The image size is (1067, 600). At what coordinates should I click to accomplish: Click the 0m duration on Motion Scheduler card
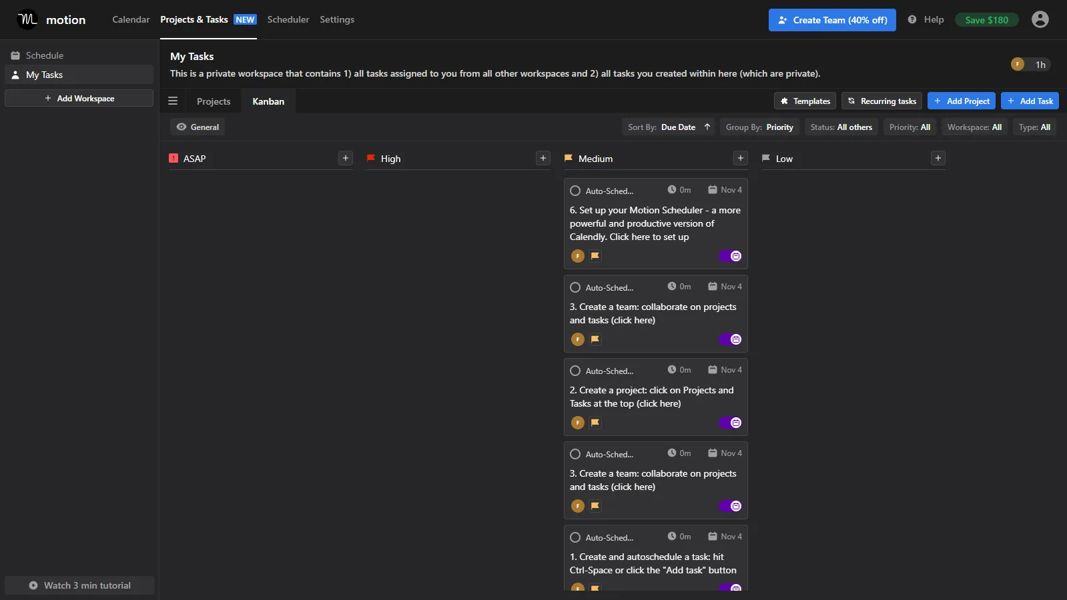click(679, 190)
